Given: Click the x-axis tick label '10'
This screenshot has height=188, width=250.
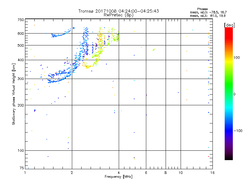Looking at the screenshot, I should click(181, 173).
